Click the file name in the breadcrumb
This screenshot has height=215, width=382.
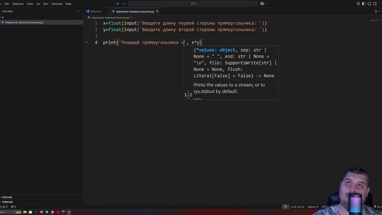click(x=110, y=17)
